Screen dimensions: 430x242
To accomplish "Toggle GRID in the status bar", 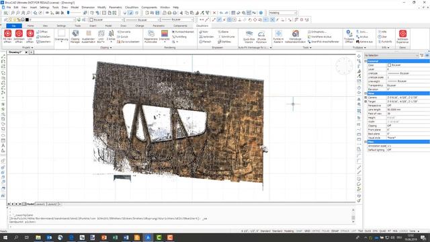I will pyautogui.click(x=307, y=231).
